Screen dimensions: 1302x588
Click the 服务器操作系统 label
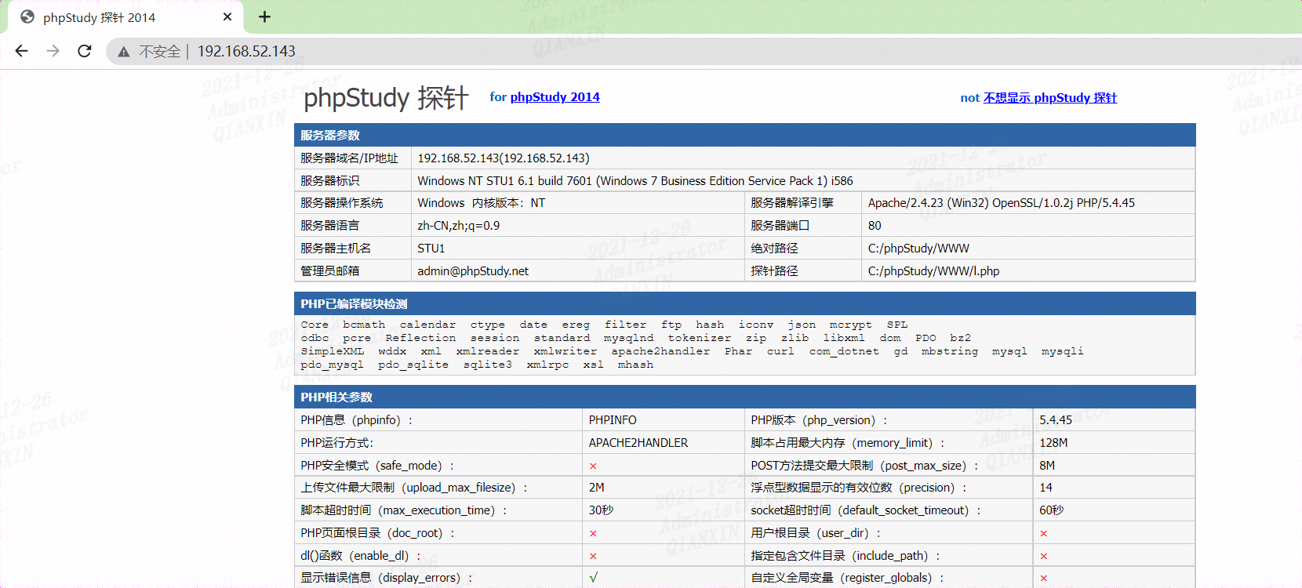(x=341, y=203)
